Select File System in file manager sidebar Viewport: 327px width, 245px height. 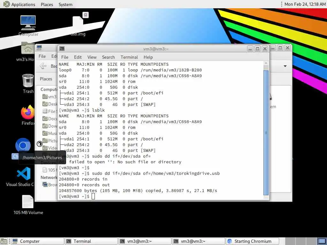click(49, 111)
